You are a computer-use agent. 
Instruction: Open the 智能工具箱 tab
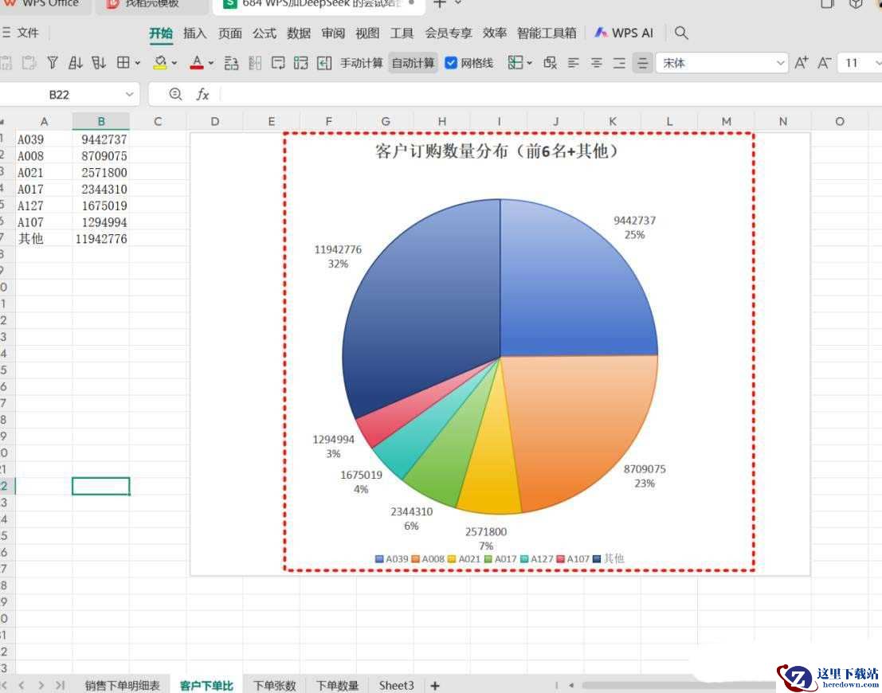[x=547, y=33]
